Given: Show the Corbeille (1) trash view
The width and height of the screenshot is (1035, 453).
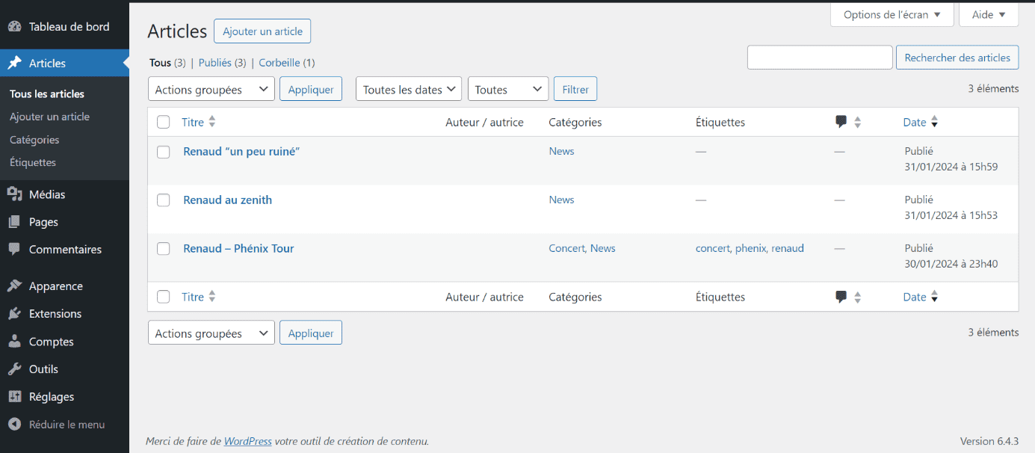Looking at the screenshot, I should tap(287, 63).
